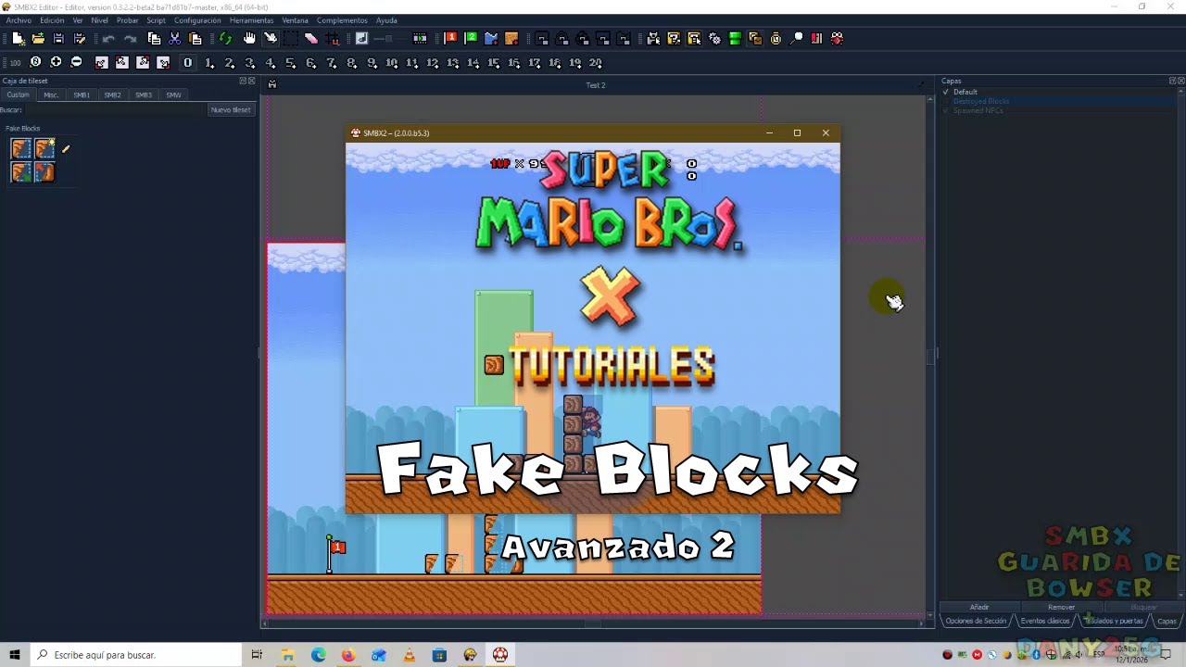Click the Undo arrow icon
This screenshot has width=1186, height=667.
pyautogui.click(x=108, y=39)
